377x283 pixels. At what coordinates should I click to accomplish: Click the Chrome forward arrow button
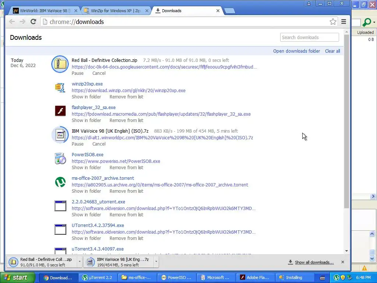22,22
